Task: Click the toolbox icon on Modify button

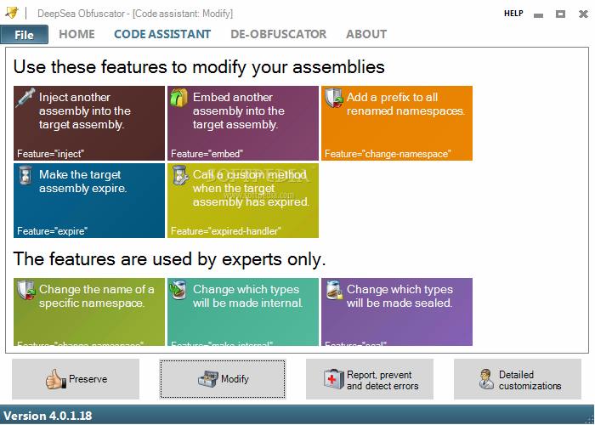Action: point(208,379)
